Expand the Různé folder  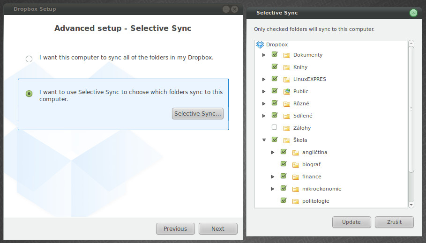[x=264, y=103]
